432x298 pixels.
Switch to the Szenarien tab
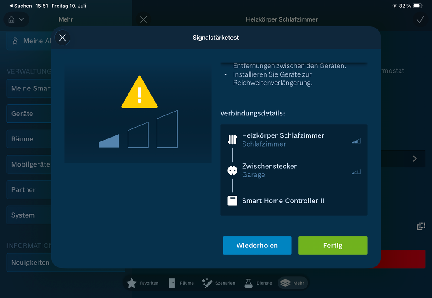click(x=218, y=283)
